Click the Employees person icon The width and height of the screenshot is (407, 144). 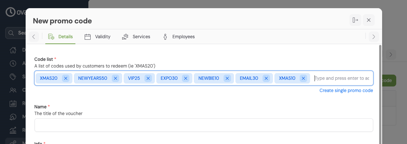(x=165, y=37)
